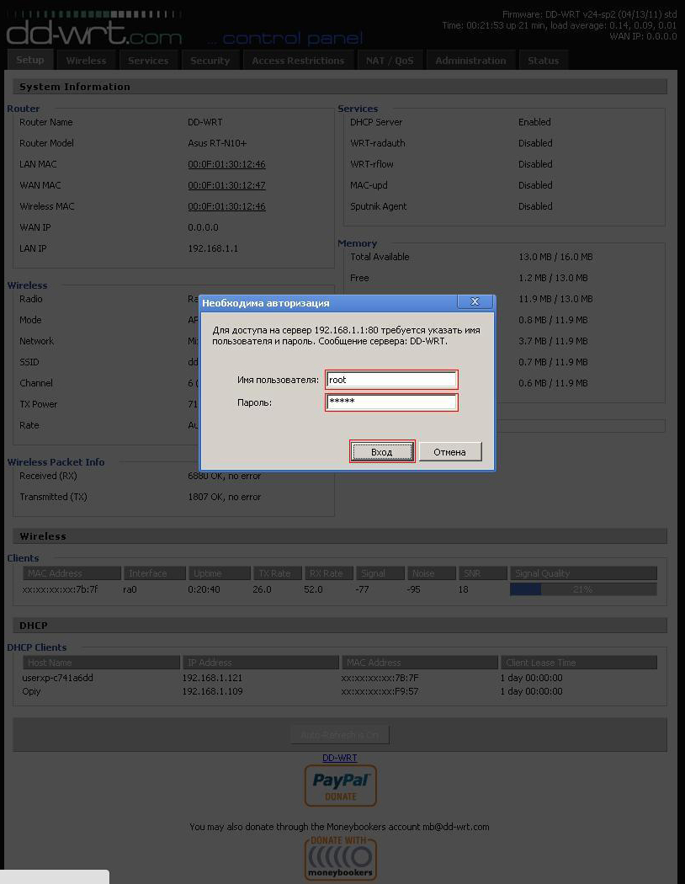Click the Total Available memory value
685x884 pixels.
pos(555,257)
